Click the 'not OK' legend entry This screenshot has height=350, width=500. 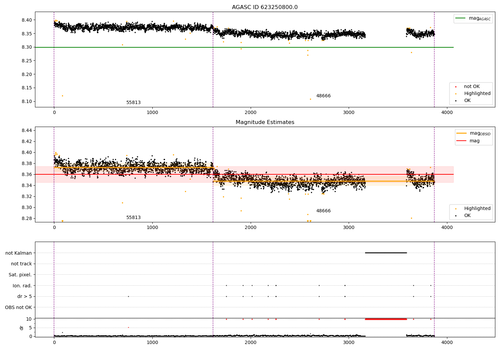pos(472,87)
